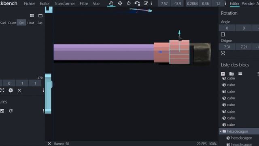
Task: Add a new cube in Liste des blocs
Action: (x=223, y=74)
